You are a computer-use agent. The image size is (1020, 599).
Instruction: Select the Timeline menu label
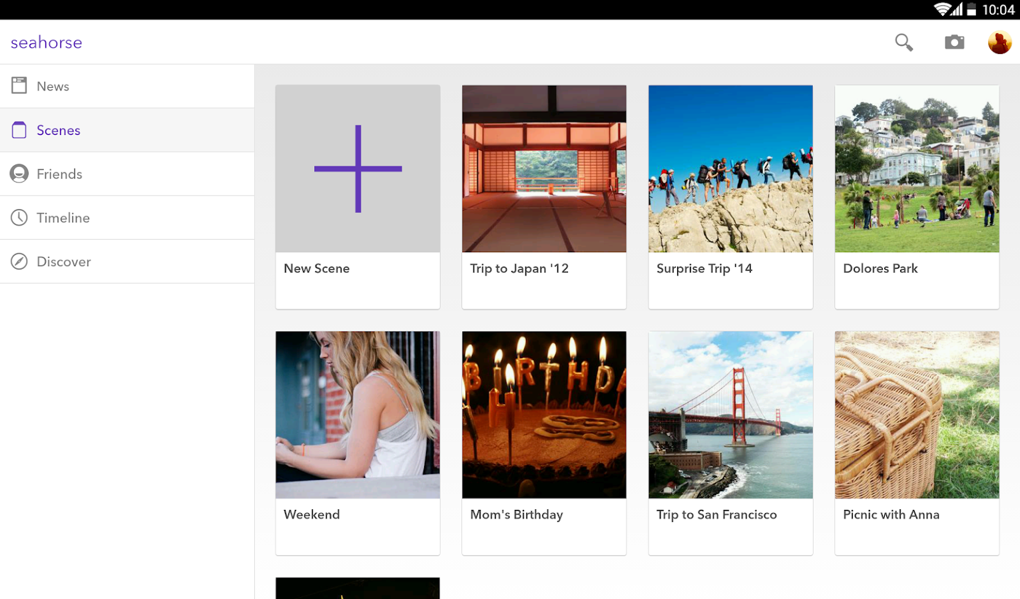coord(63,218)
